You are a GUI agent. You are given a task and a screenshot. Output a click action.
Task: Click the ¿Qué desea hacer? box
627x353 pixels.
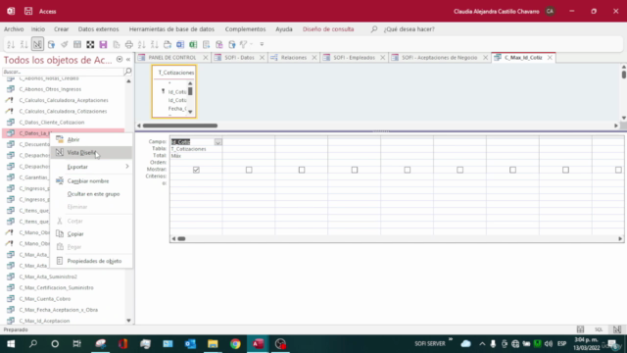[410, 29]
